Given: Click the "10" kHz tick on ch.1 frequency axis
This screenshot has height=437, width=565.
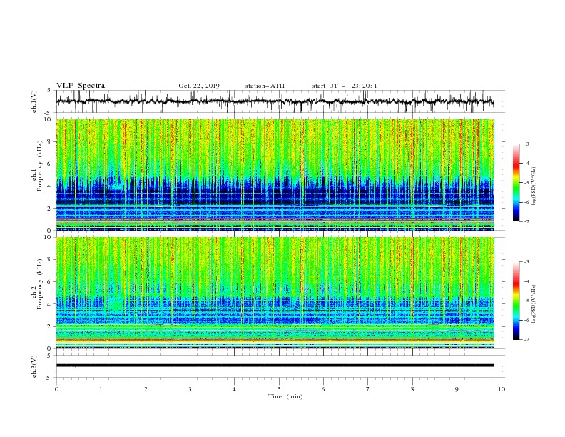Looking at the screenshot, I should click(x=48, y=119).
